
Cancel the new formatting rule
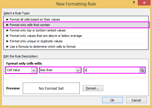pyautogui.click(x=136, y=100)
